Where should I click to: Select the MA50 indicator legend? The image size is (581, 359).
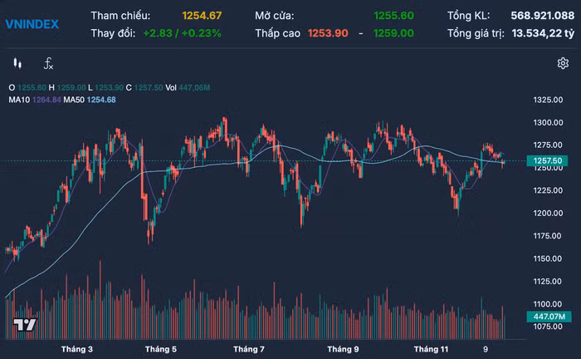click(81, 100)
